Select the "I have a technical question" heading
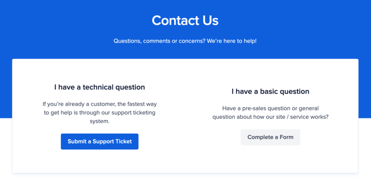 click(x=100, y=87)
